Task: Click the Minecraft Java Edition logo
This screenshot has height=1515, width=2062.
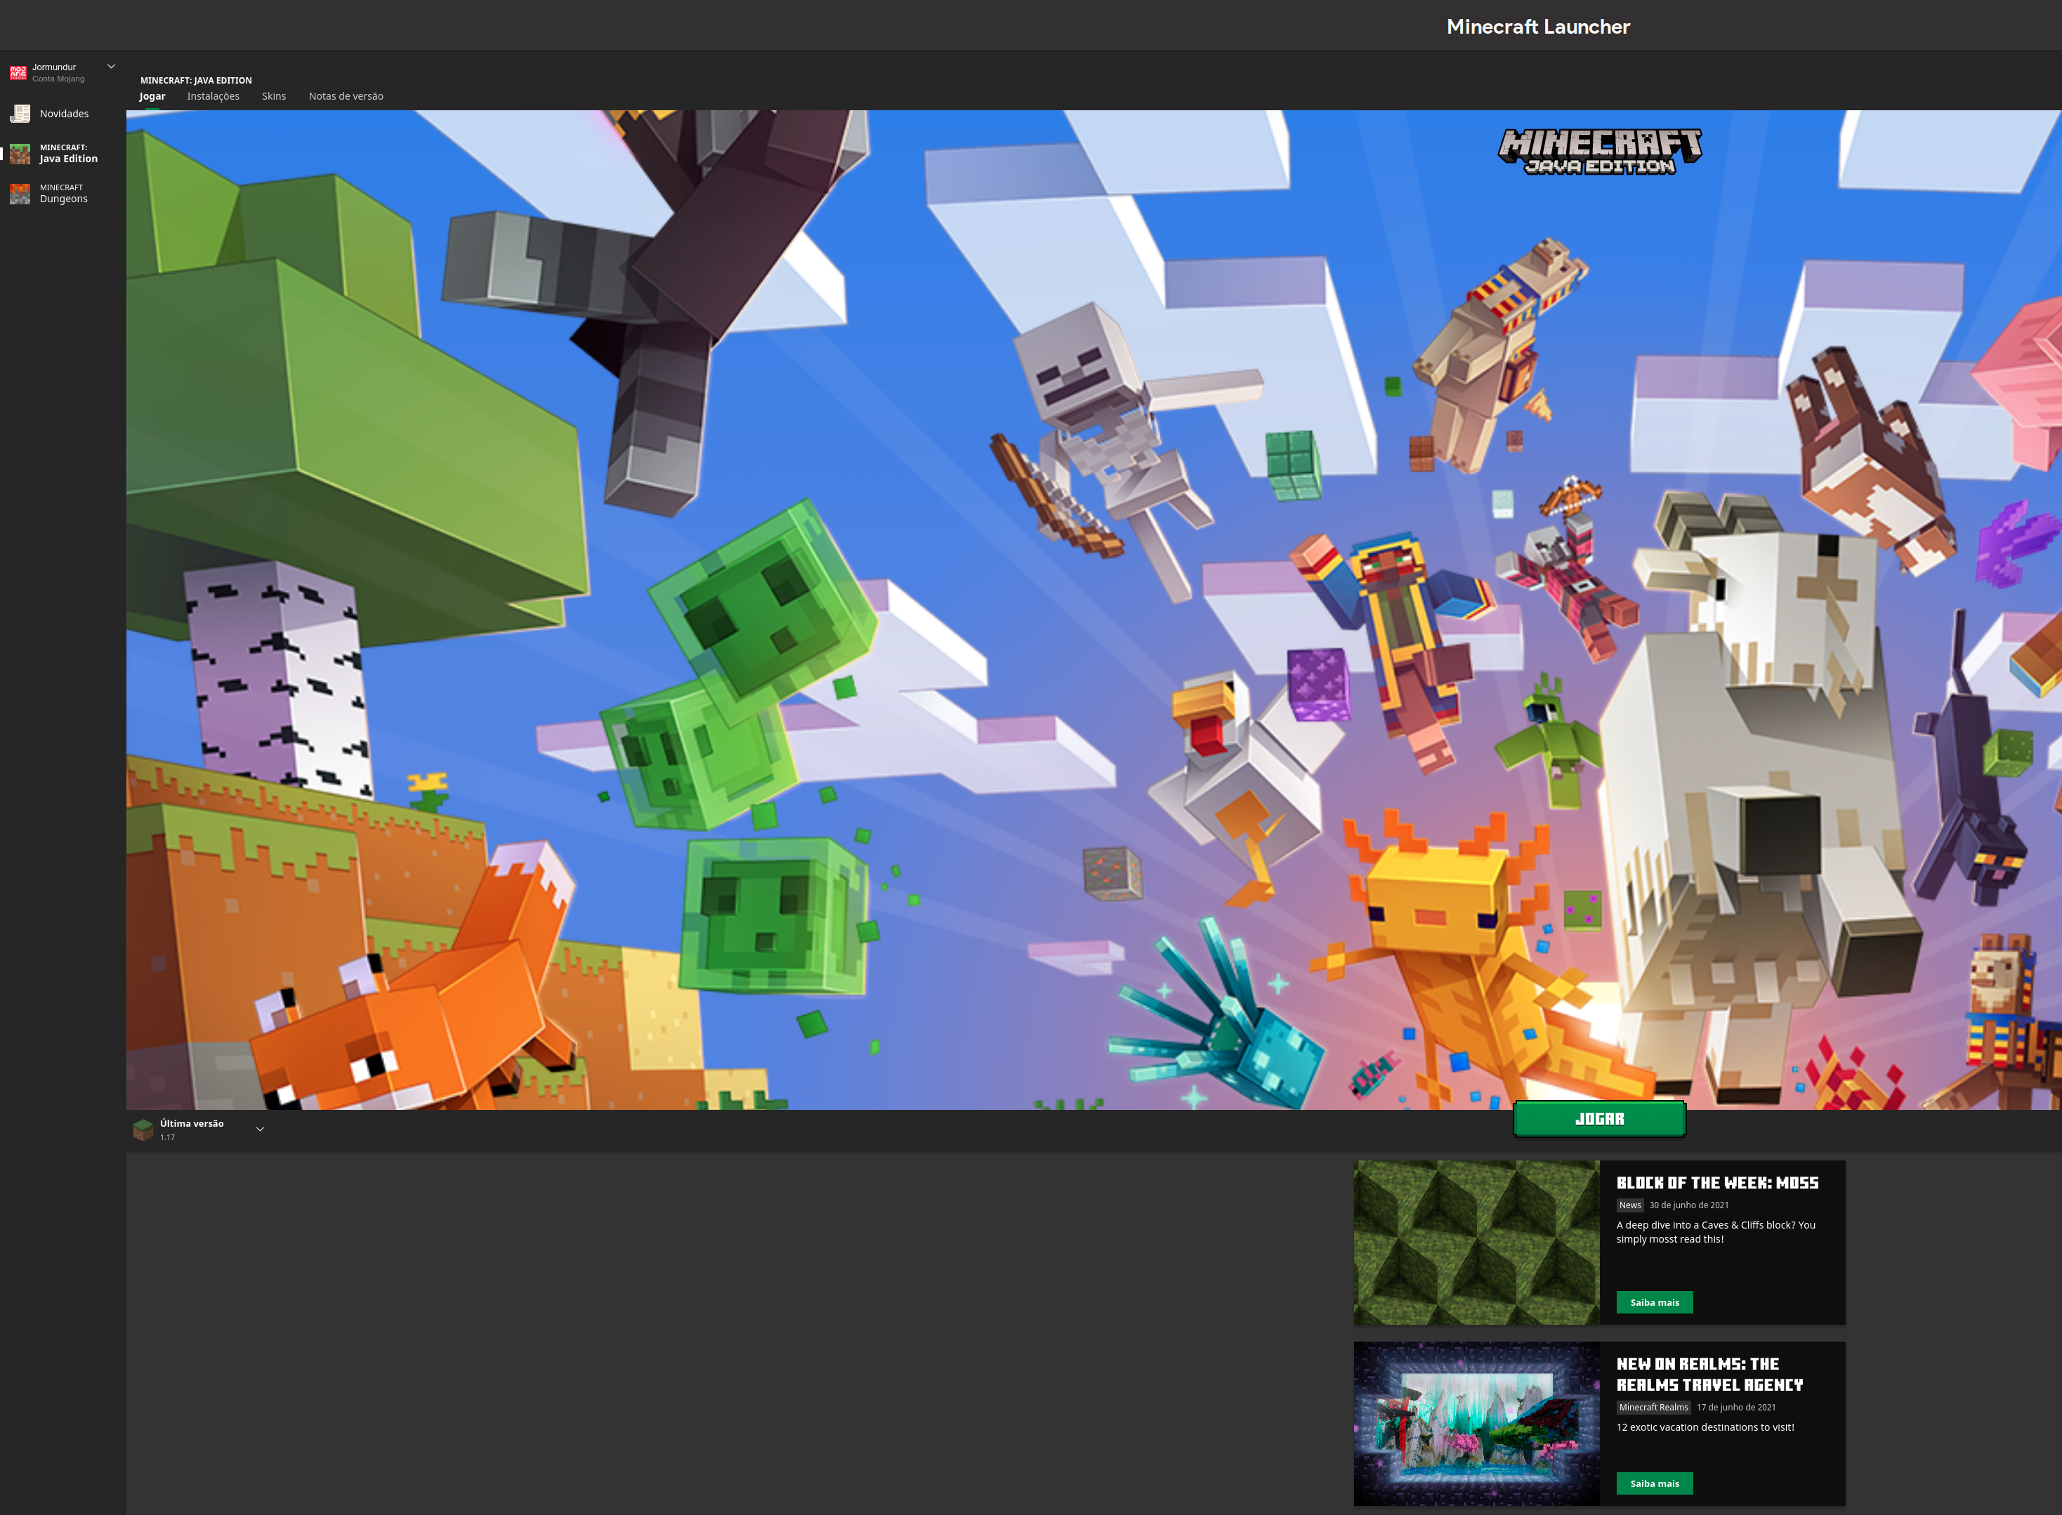Action: 1600,152
